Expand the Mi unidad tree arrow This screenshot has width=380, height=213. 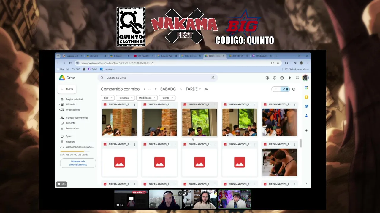[59, 104]
